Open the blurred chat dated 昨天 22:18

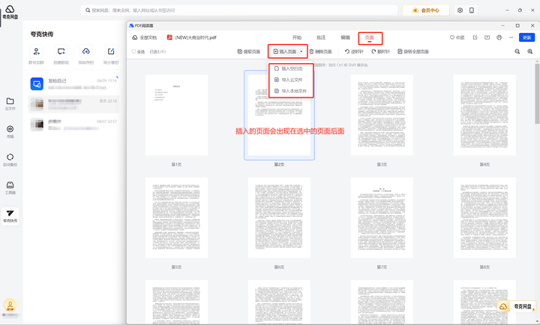73,104
